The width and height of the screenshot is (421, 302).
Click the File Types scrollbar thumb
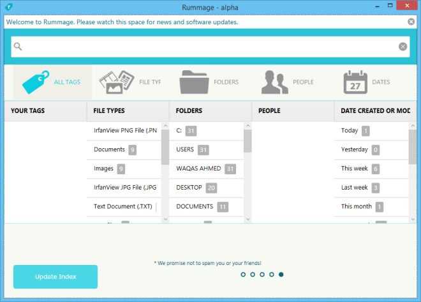pos(165,147)
